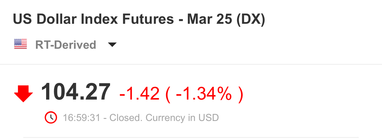Viewport: 382px width, 140px height.
Task: Open the dropdown arrow beside RT-Derived
Action: [112, 45]
